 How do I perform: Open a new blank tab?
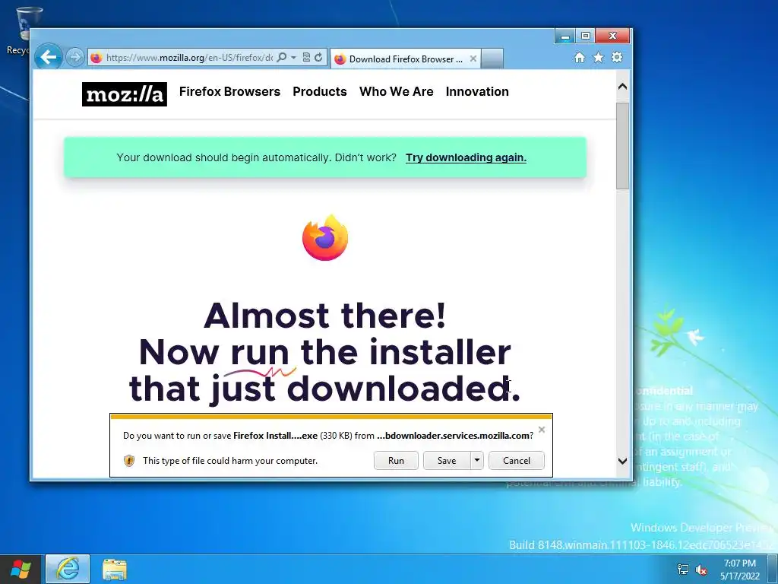pyautogui.click(x=492, y=59)
